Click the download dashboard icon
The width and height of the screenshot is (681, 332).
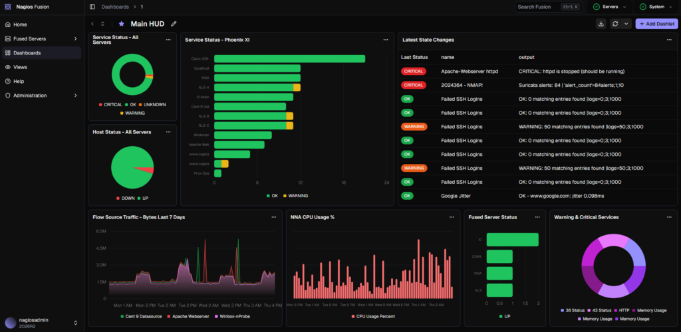tap(601, 24)
